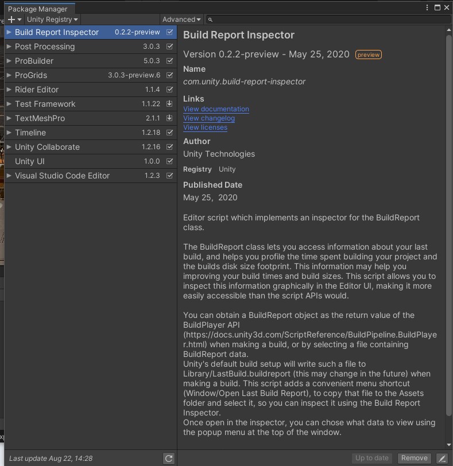Viewport: 453px width, 466px height.
Task: Select Rider Editor package row
Action: [x=91, y=90]
